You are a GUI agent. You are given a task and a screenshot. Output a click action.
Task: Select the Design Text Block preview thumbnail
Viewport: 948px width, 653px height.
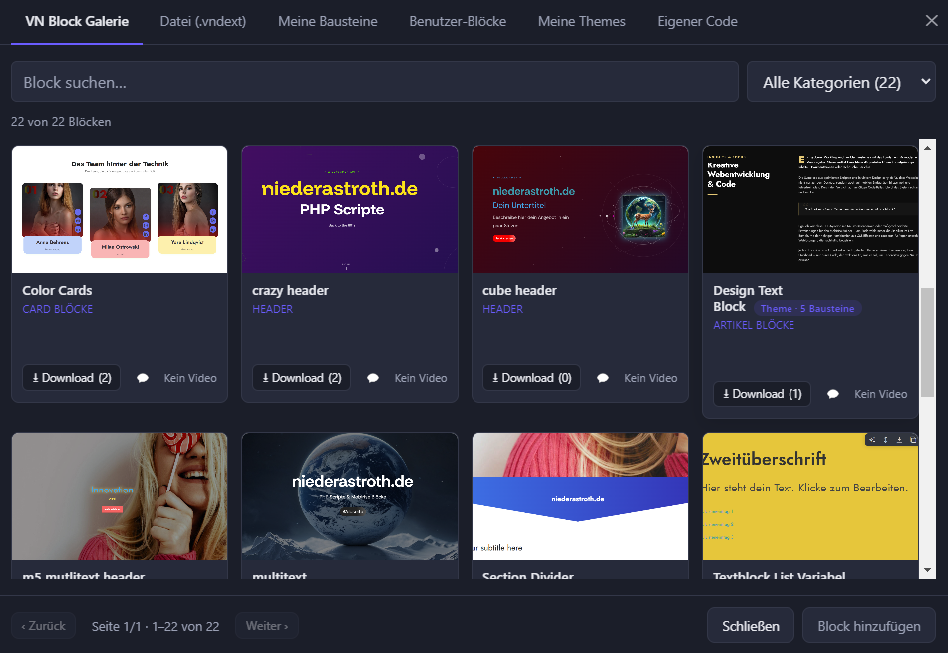click(x=810, y=209)
